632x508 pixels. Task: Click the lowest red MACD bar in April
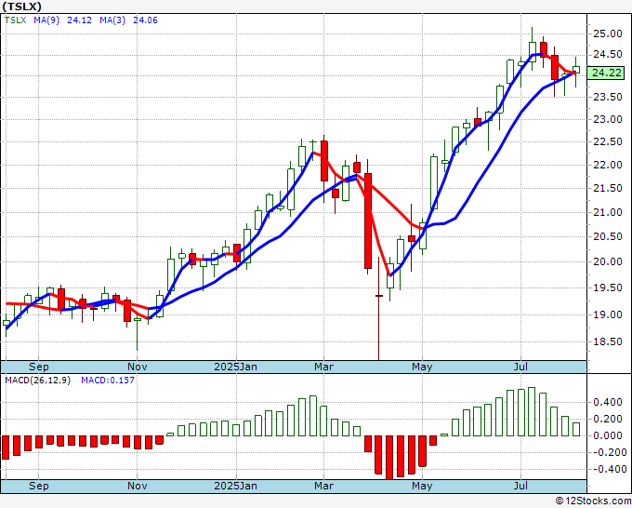389,458
